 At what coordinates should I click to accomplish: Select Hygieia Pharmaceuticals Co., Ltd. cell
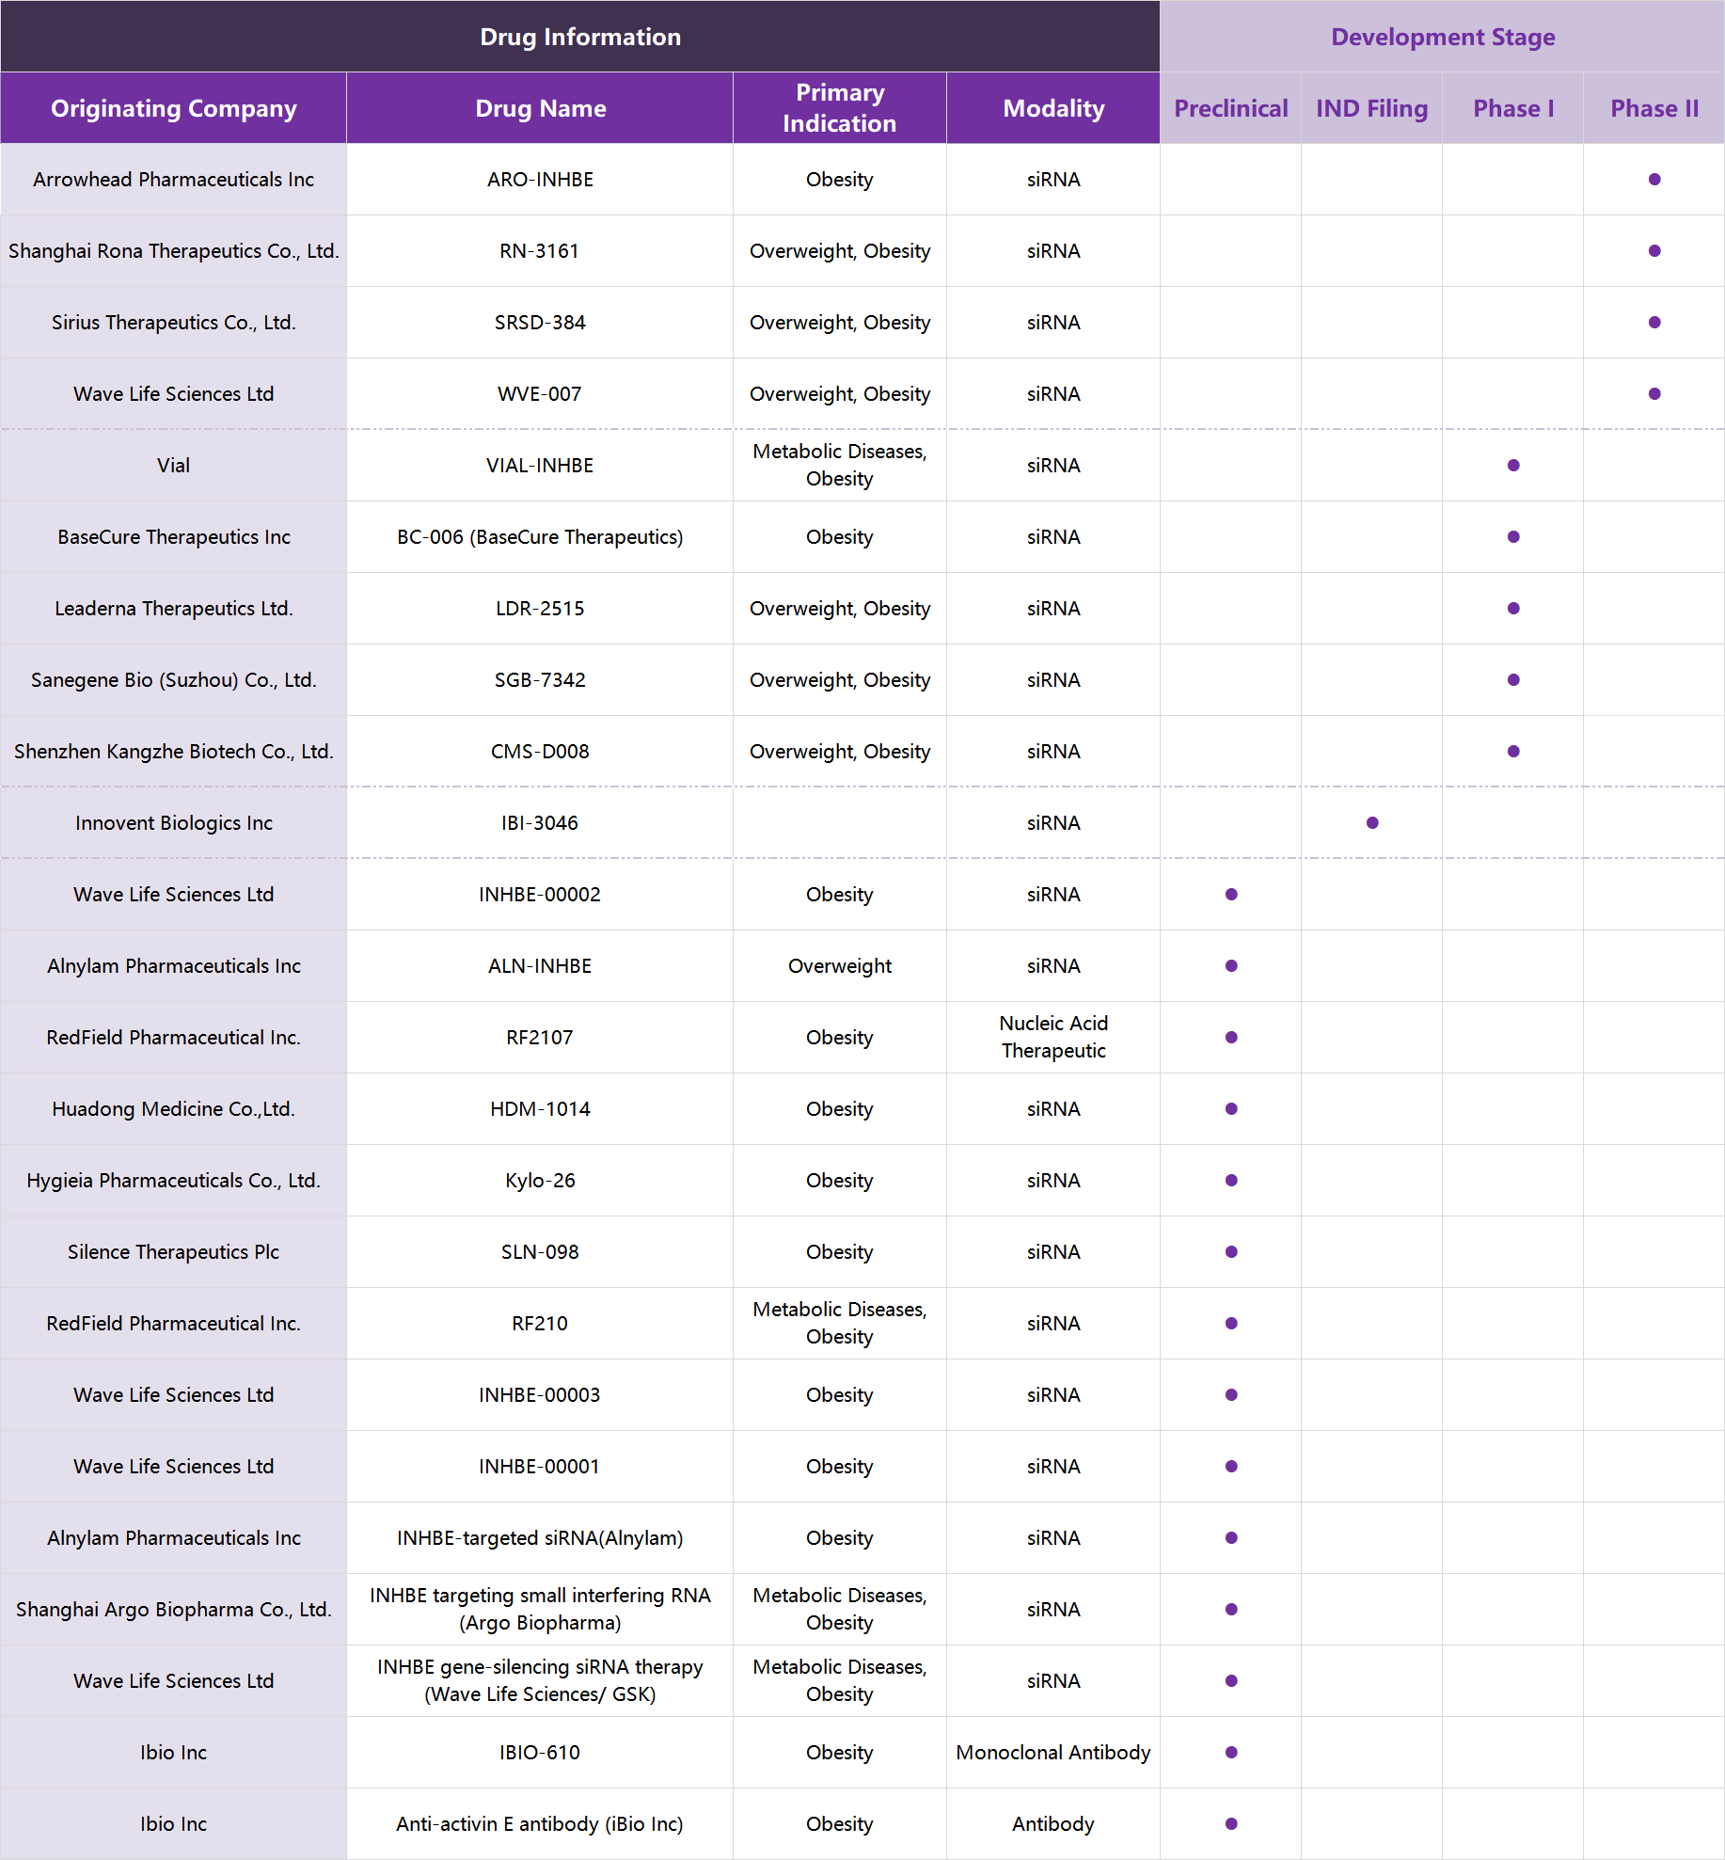click(x=173, y=1181)
